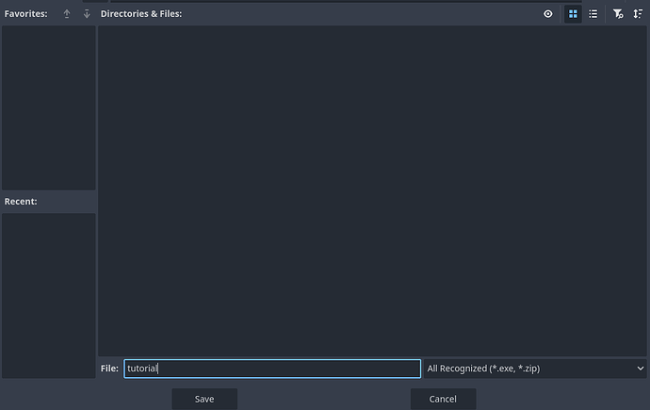
Task: Click the File: label beside the name field
Action: [109, 369]
